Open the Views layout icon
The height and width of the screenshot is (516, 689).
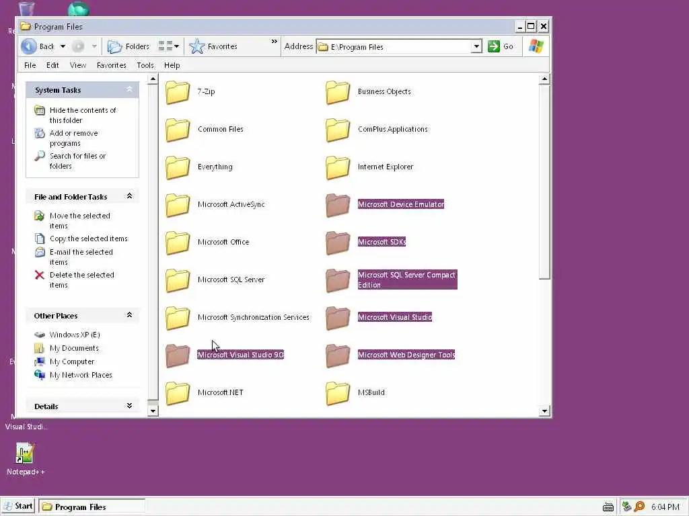[x=166, y=46]
